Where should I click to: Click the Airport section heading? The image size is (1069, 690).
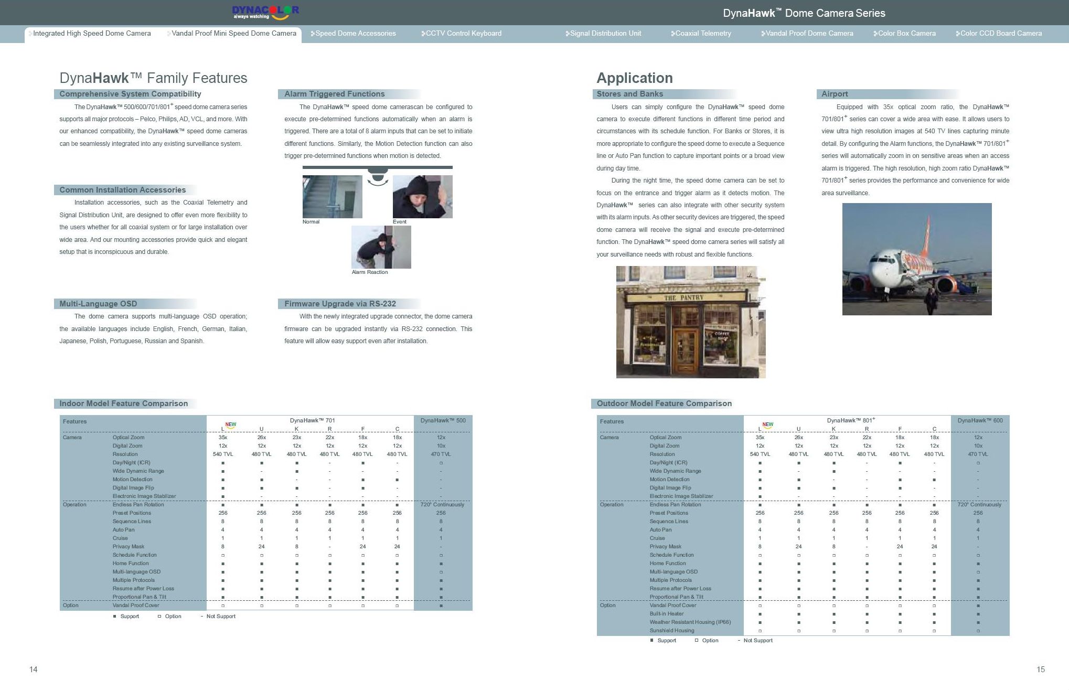coord(835,94)
